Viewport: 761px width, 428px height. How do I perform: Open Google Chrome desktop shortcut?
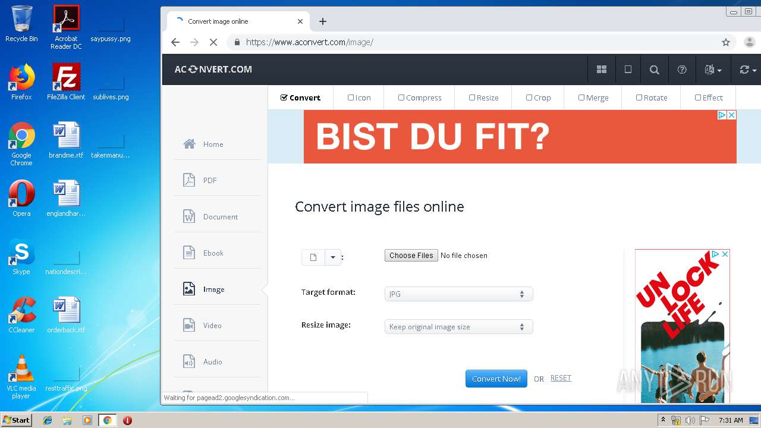click(21, 144)
